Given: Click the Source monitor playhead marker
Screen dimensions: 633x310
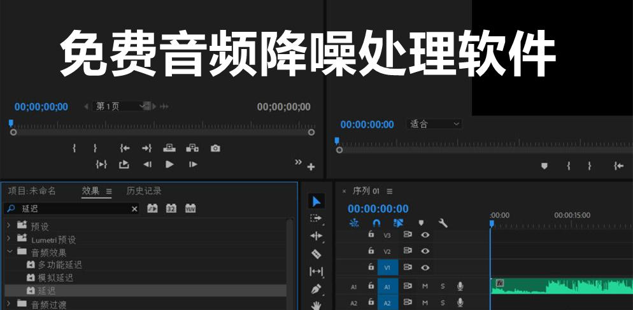Looking at the screenshot, I should [x=11, y=123].
